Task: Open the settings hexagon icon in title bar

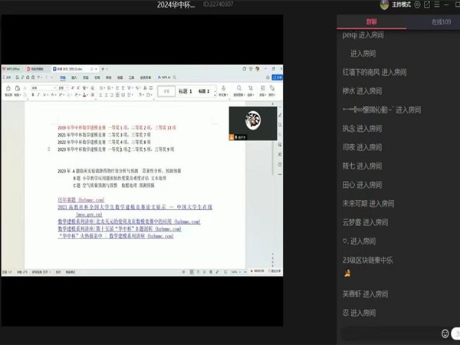Action: (x=417, y=5)
